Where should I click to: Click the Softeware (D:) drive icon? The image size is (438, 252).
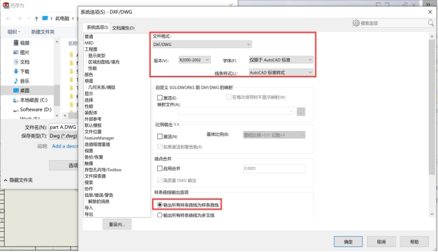tap(16, 110)
